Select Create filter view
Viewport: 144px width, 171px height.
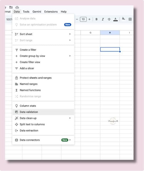pyautogui.click(x=43, y=62)
